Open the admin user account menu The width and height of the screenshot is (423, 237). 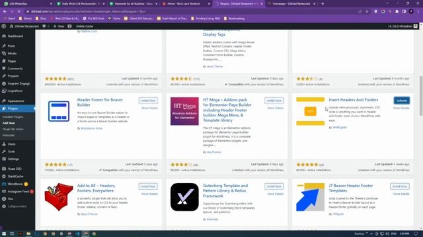click(403, 26)
